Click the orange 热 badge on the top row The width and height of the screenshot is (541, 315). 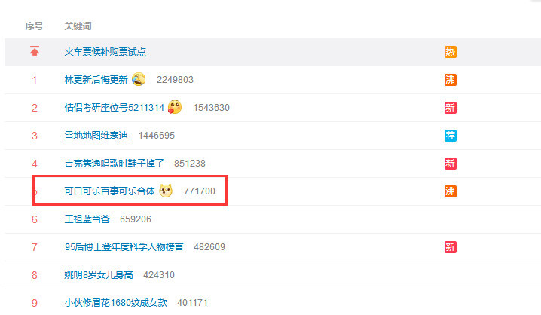[451, 52]
